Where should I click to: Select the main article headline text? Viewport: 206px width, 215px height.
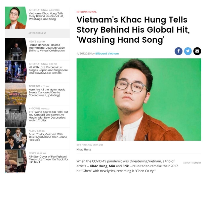click(133, 30)
